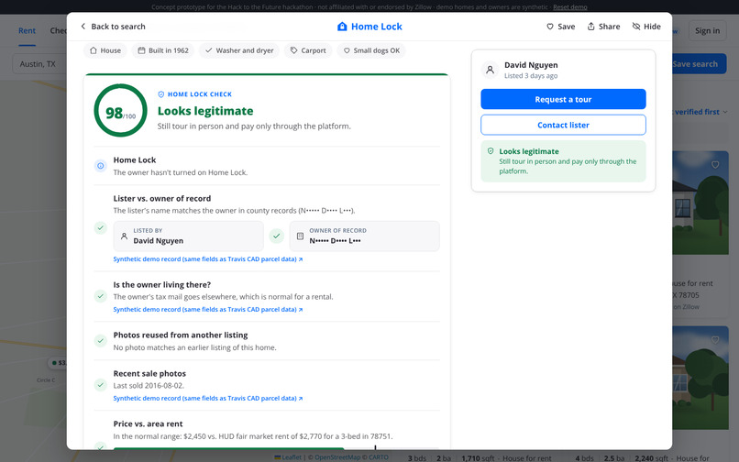Click checkmark for Photos reused from another listing
Screen dimensions: 739x462
(x=100, y=341)
